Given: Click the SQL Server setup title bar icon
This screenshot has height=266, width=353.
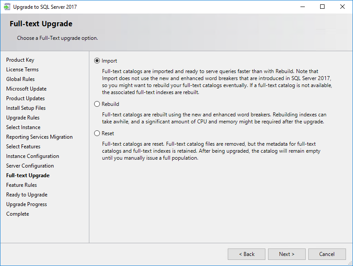Looking at the screenshot, I should click(7, 7).
